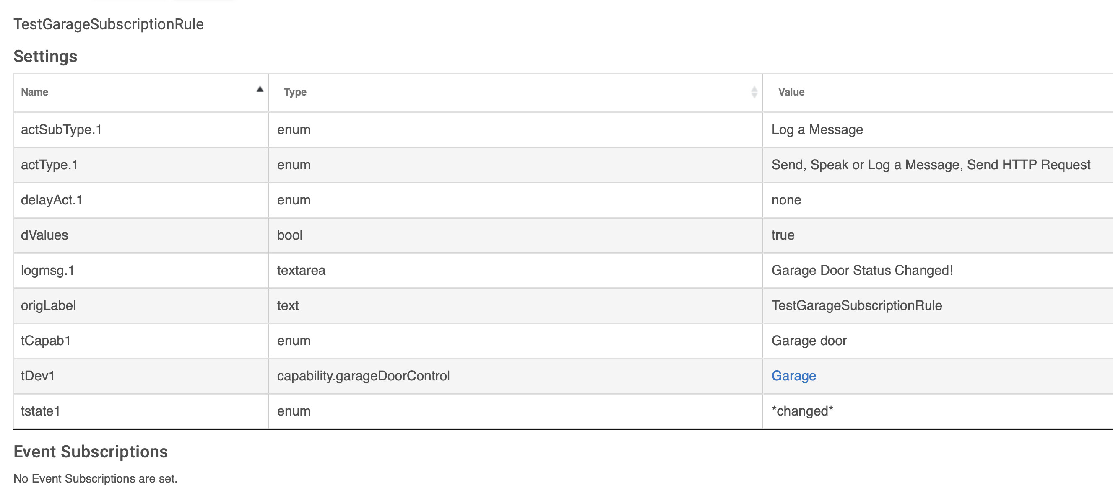Click the 'enum' type in tCapab1 row

pos(294,341)
